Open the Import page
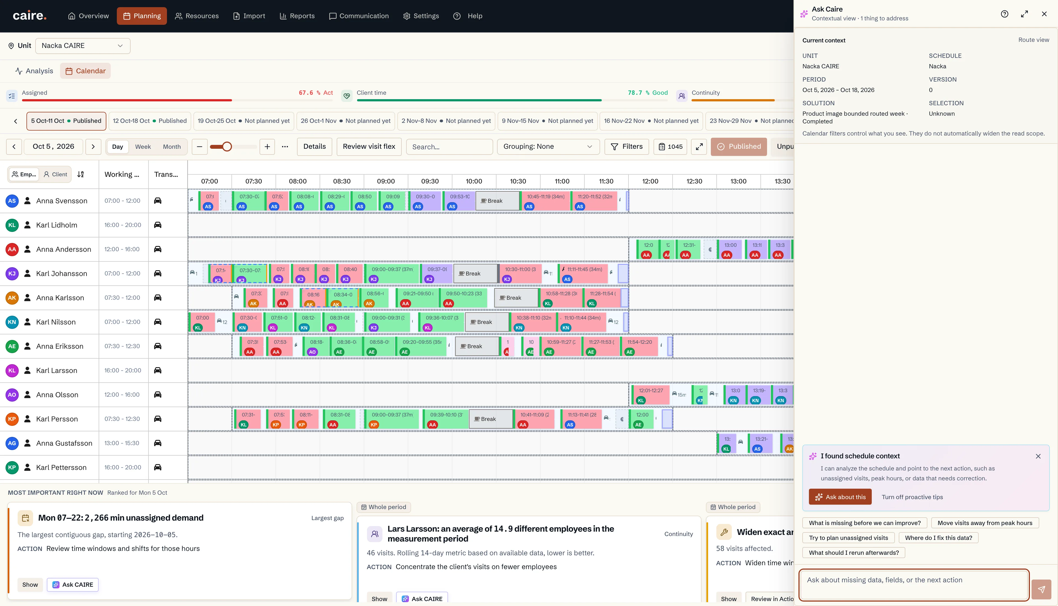Screen dimensions: 1058x606 point(249,16)
